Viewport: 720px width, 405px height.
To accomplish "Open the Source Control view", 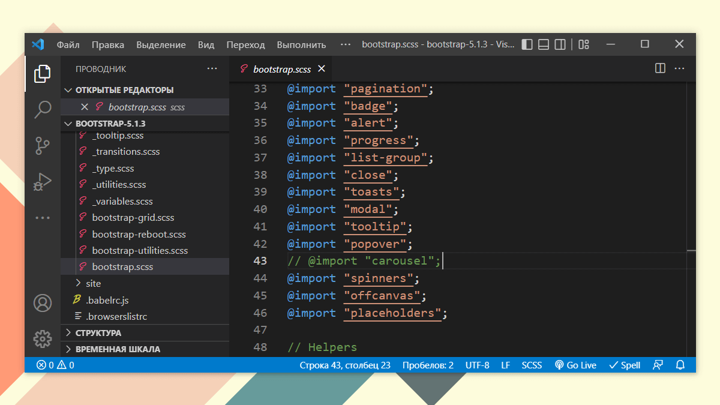I will pos(42,145).
